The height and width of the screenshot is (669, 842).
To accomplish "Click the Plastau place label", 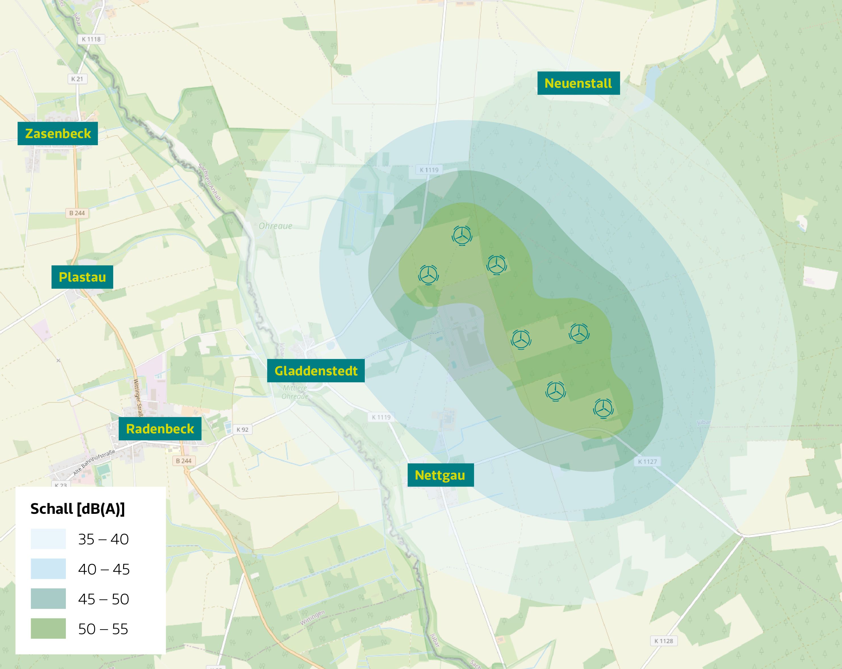I will coord(82,277).
